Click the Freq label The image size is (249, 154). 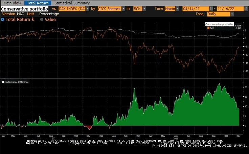click(200, 14)
